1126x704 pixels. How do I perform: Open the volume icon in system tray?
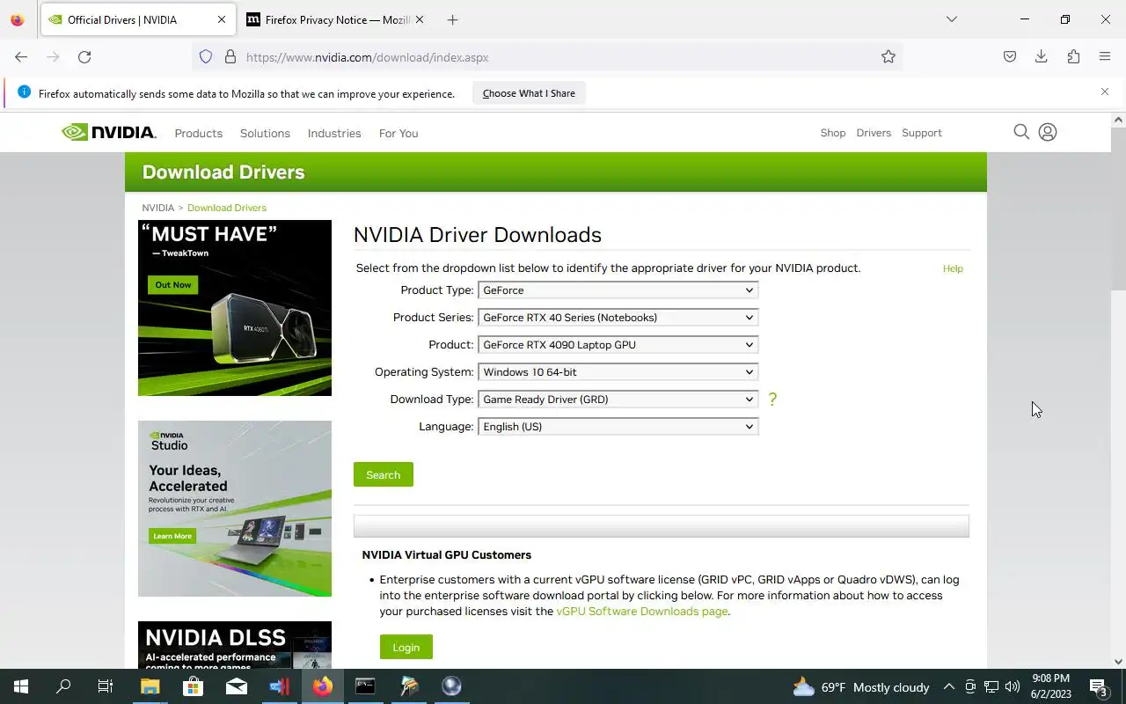pyautogui.click(x=1013, y=686)
